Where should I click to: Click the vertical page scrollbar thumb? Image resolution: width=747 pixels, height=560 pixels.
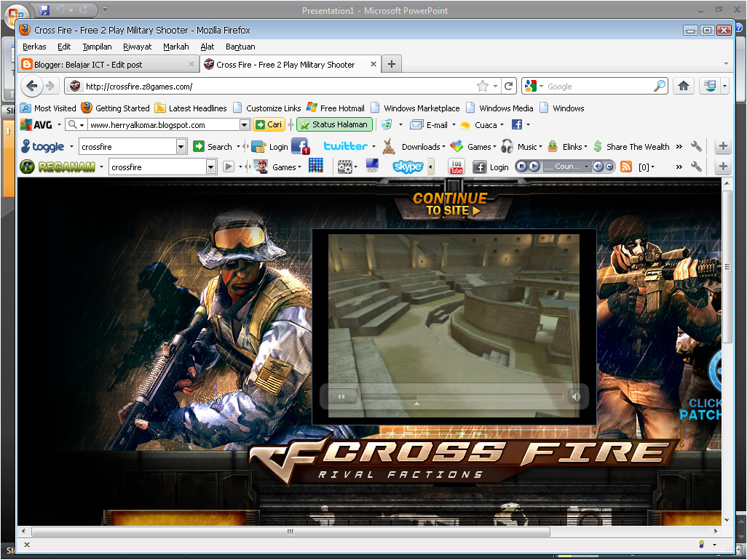point(727,266)
